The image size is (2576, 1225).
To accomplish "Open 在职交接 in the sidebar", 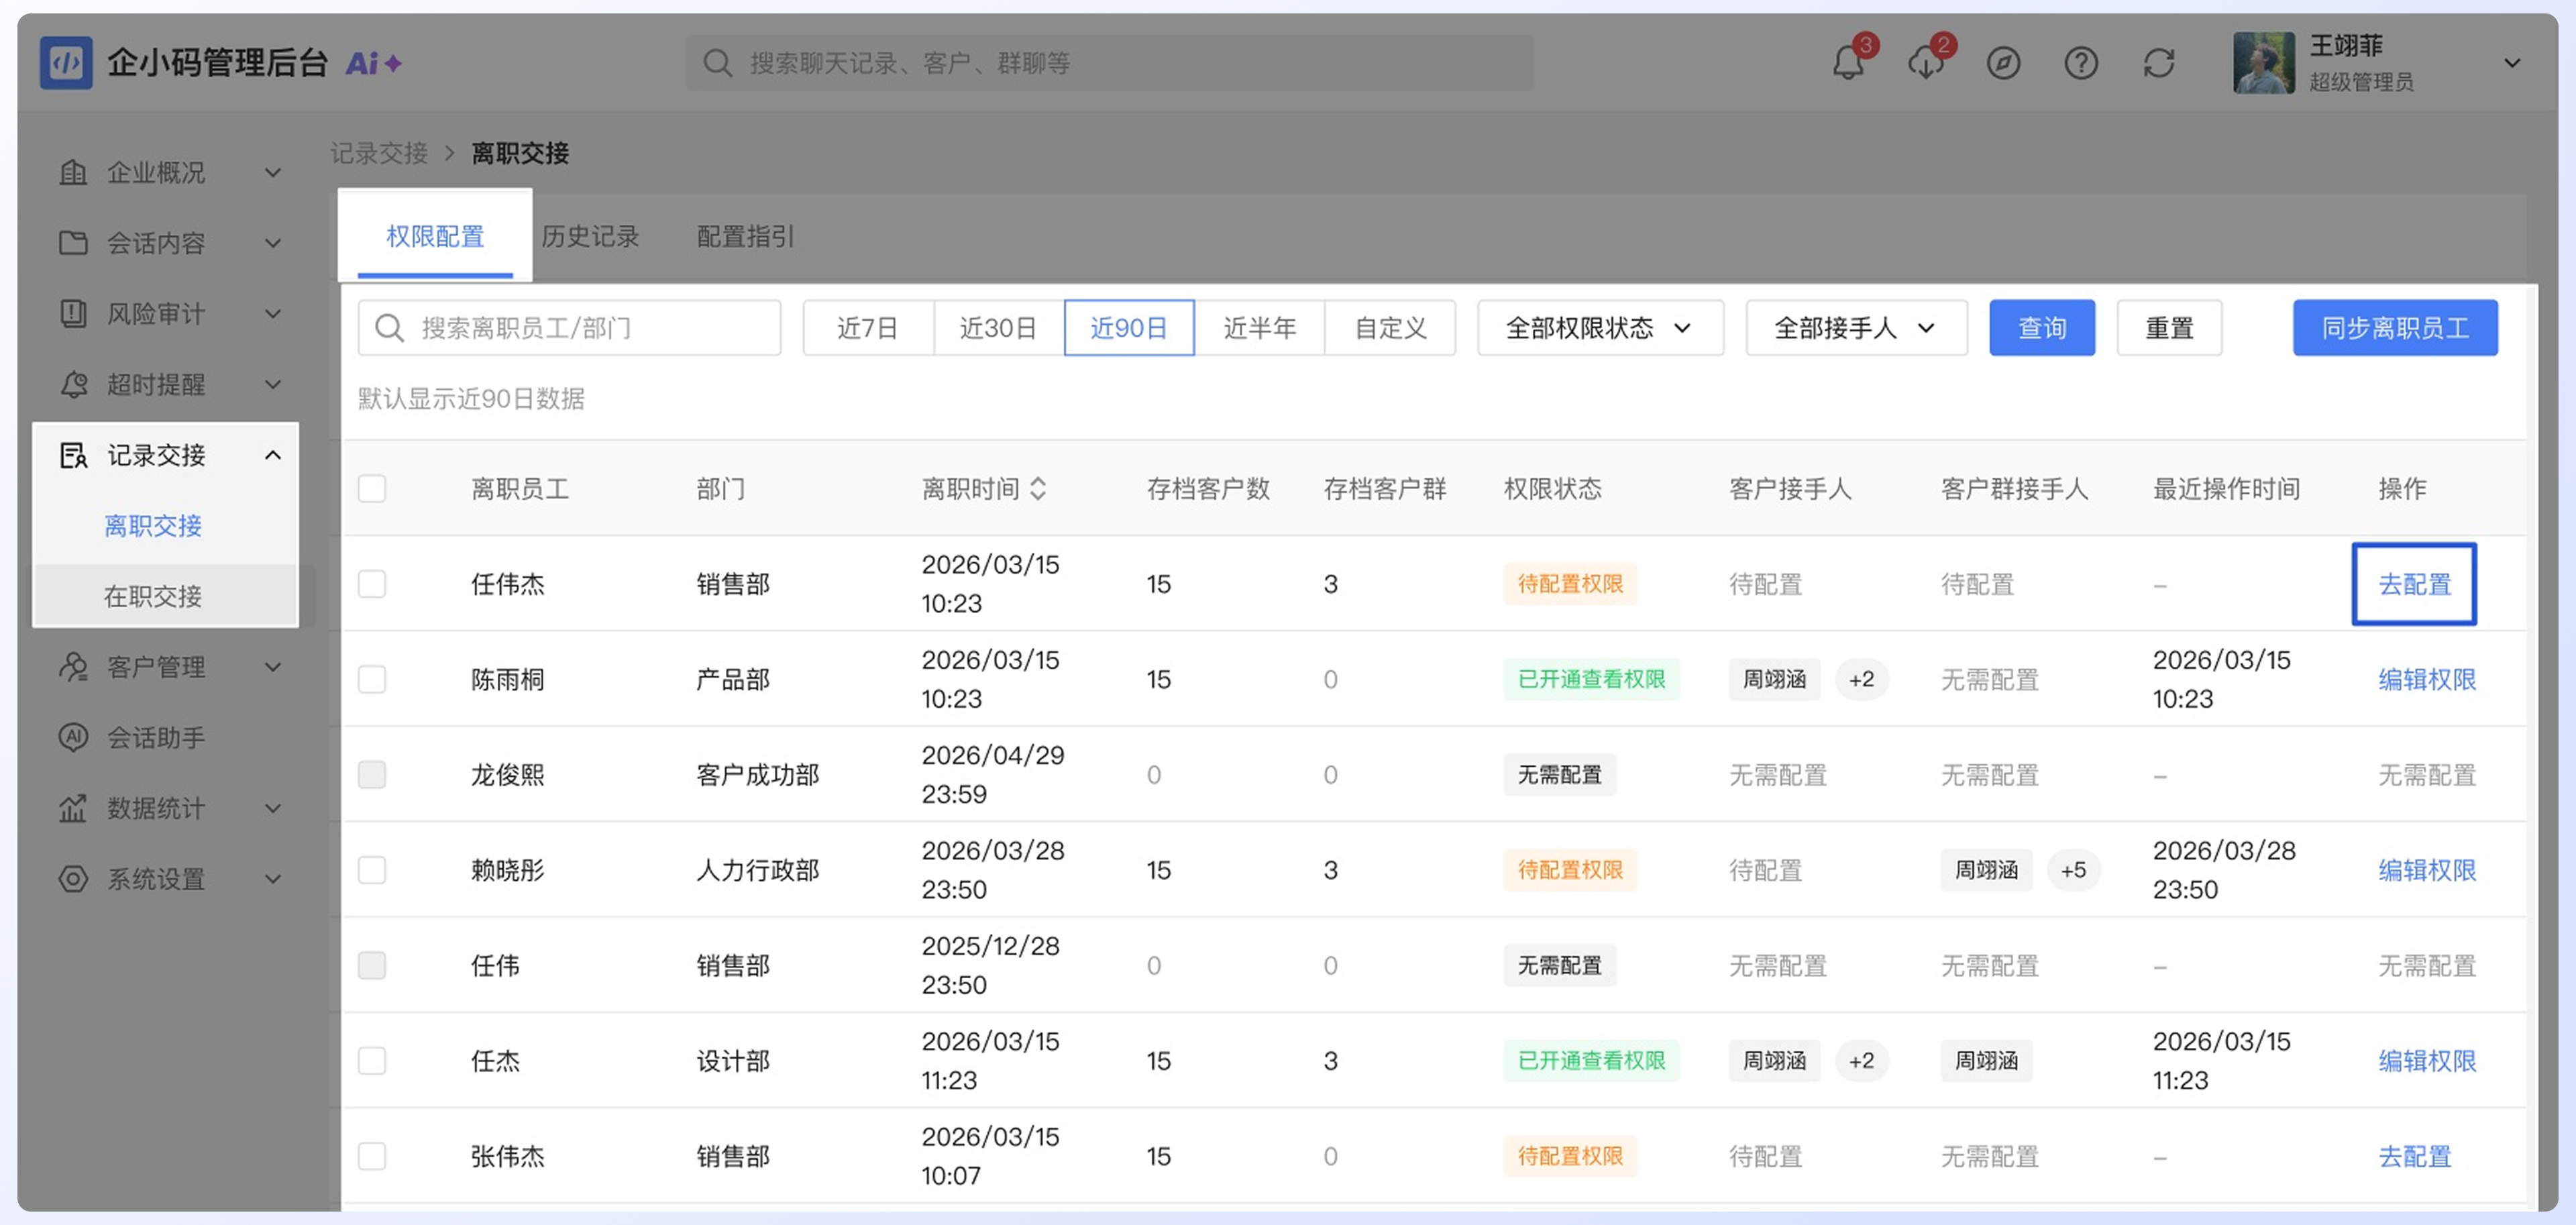I will point(153,597).
